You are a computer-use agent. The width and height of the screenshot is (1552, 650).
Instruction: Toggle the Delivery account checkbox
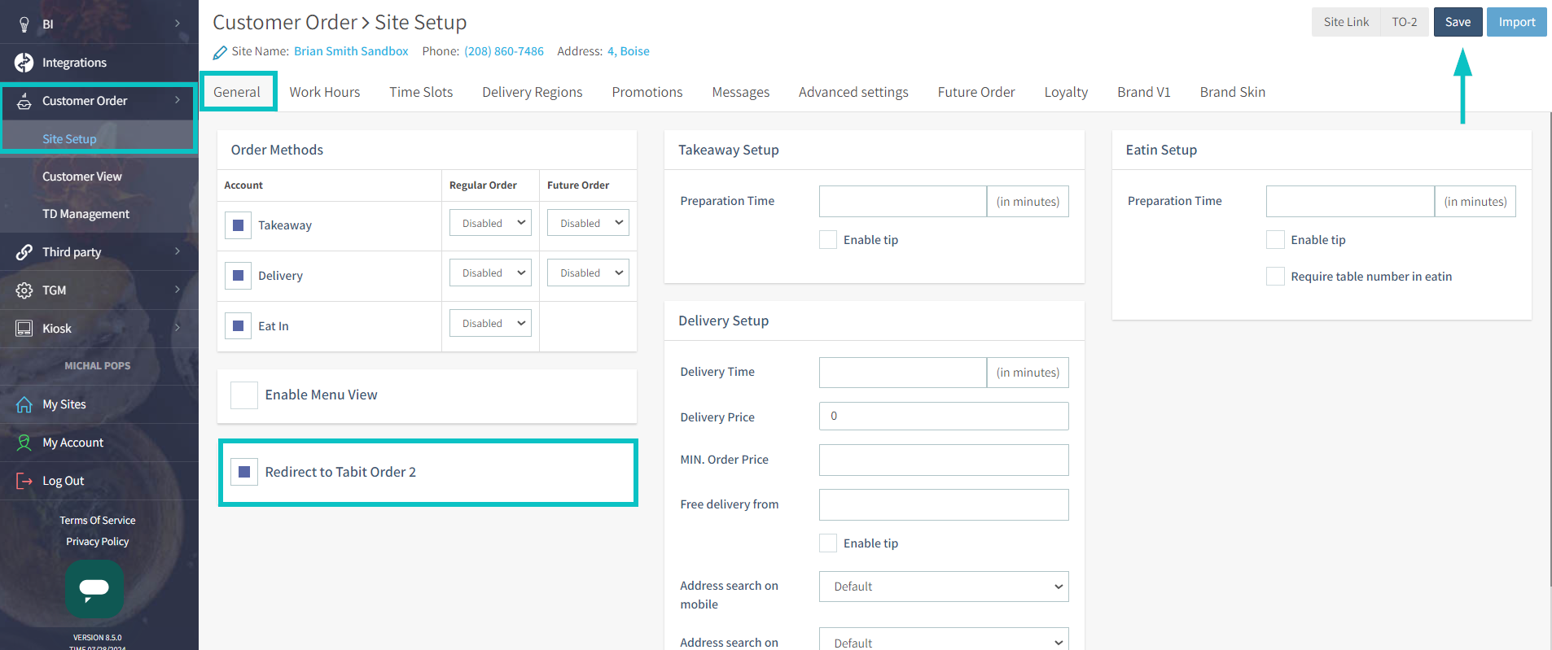pos(238,276)
